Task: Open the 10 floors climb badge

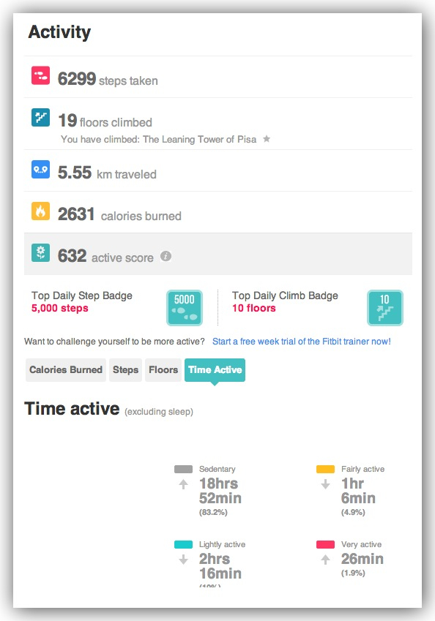Action: (x=385, y=308)
